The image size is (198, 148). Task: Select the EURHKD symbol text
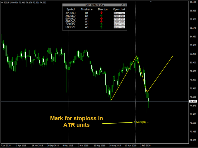71,18
